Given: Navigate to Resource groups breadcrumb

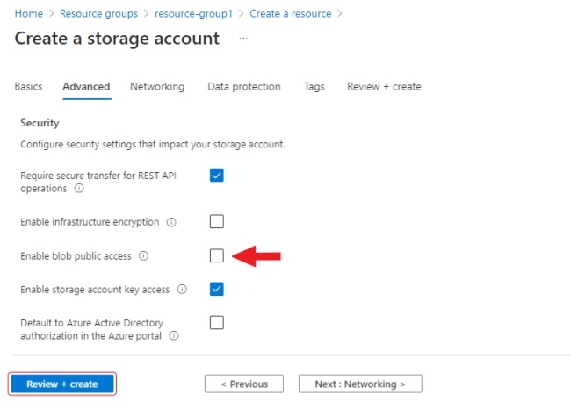Looking at the screenshot, I should [104, 14].
